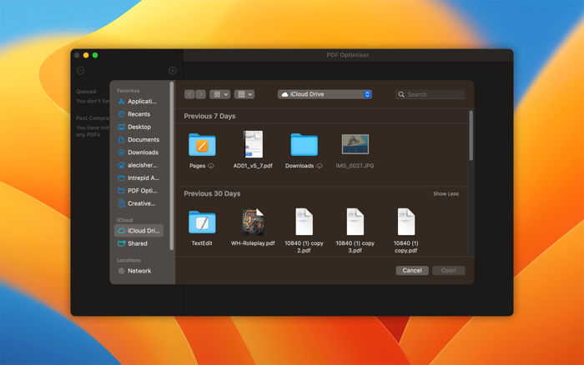Click the Previous 30 Days header
584x365 pixels.
(x=212, y=193)
